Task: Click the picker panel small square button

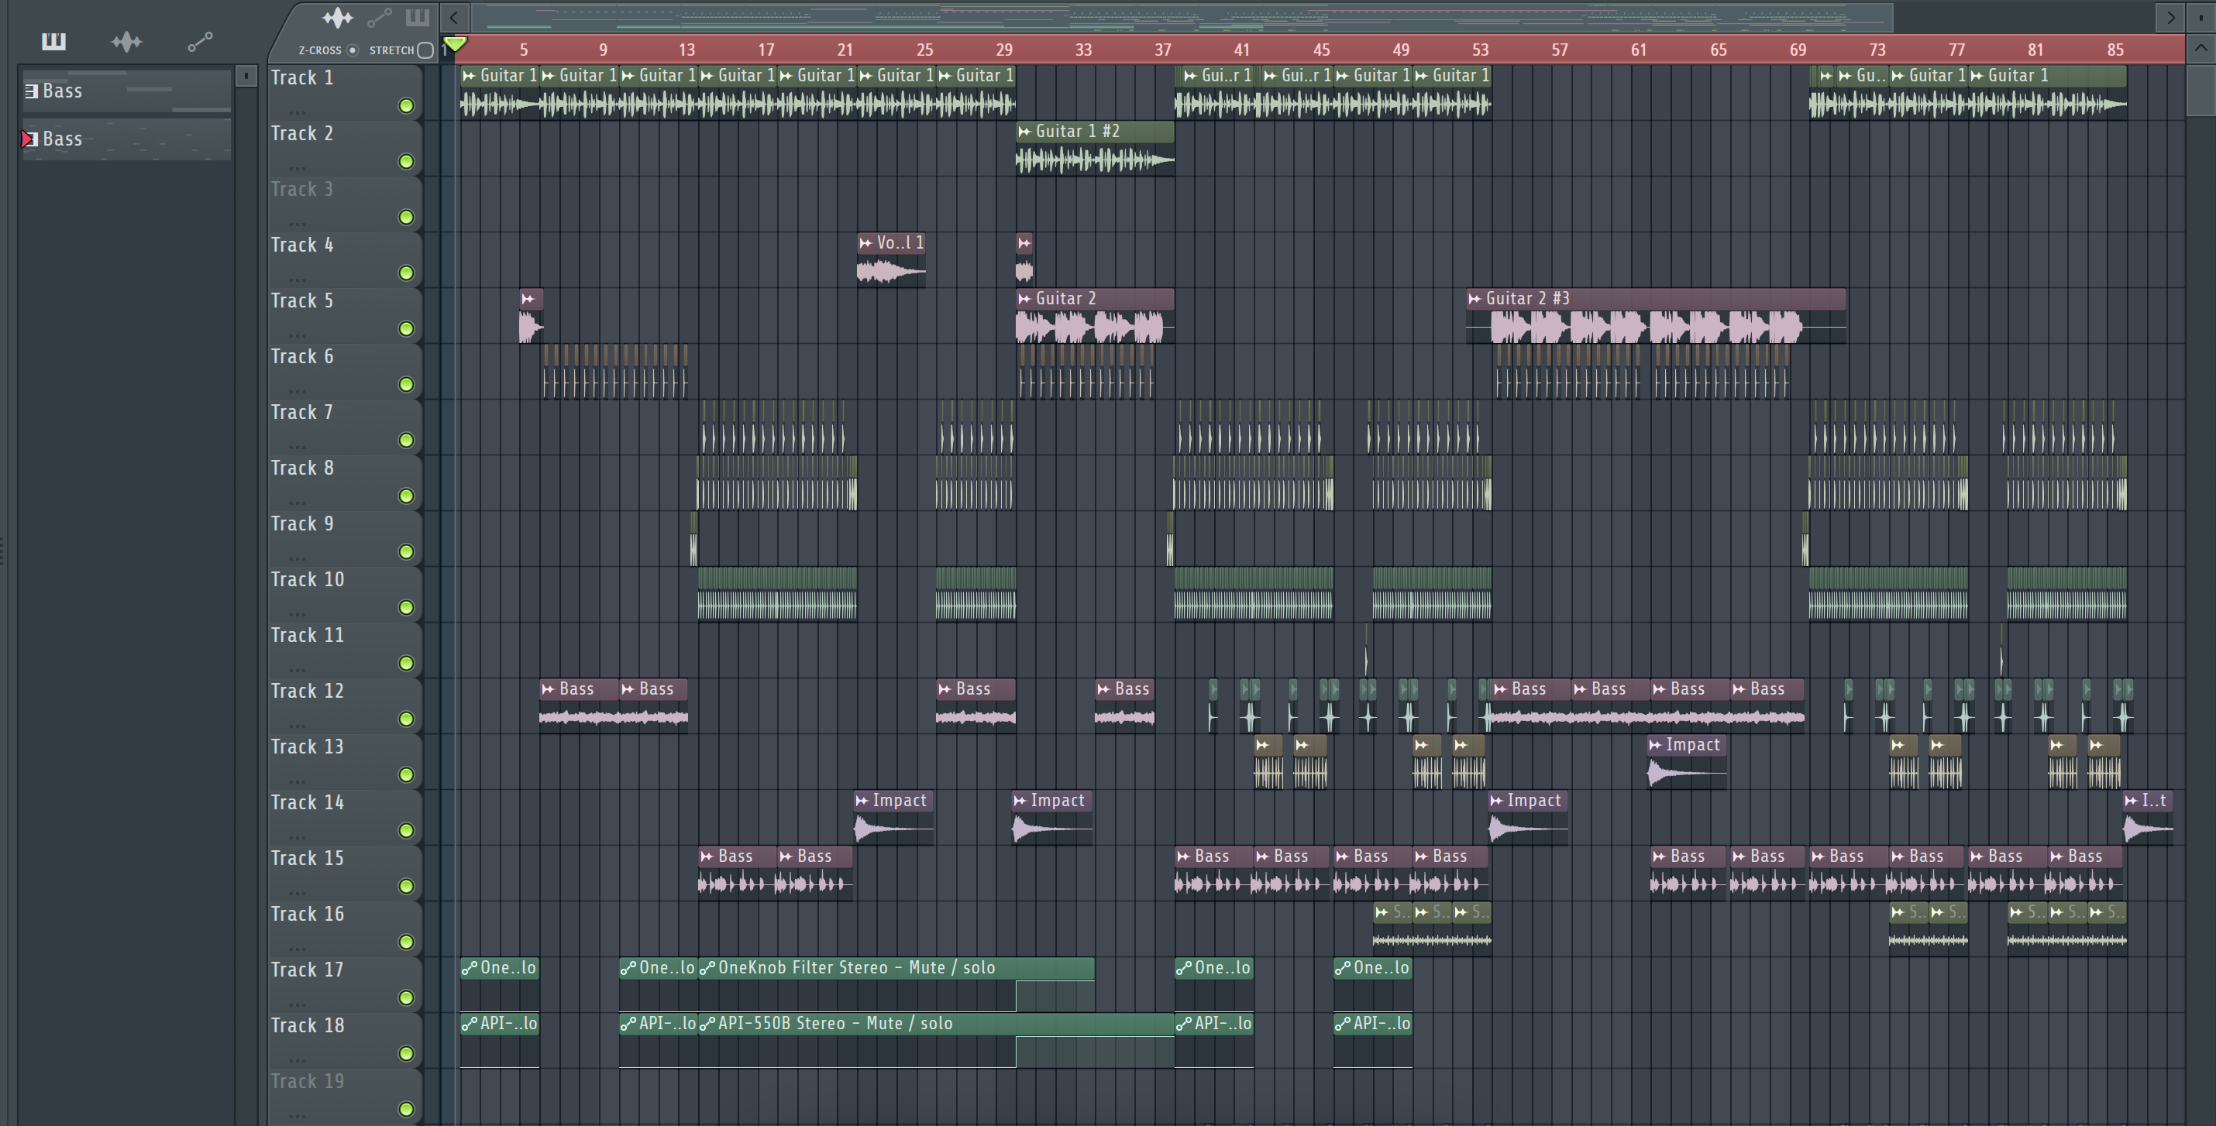Action: point(246,77)
